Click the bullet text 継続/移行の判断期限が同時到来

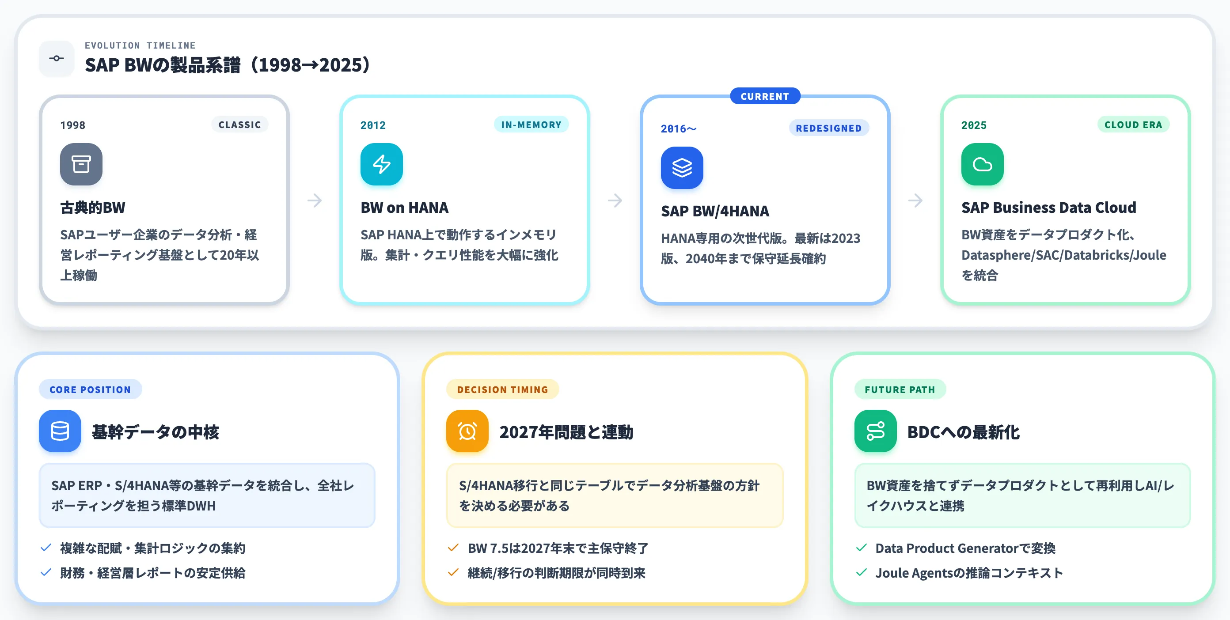click(556, 573)
